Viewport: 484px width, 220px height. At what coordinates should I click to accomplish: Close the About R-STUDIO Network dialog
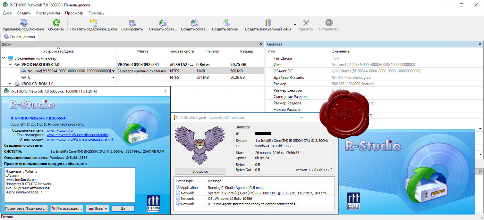click(x=166, y=91)
